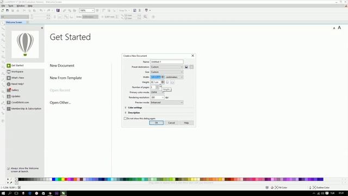
Task: Click the New From Template link
Action: (x=66, y=78)
